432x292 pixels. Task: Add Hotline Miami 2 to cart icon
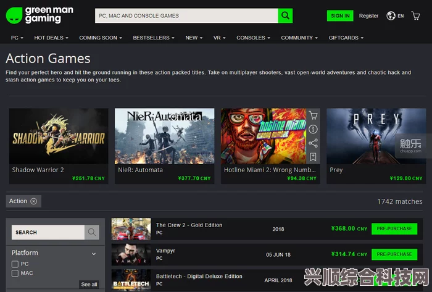point(313,115)
